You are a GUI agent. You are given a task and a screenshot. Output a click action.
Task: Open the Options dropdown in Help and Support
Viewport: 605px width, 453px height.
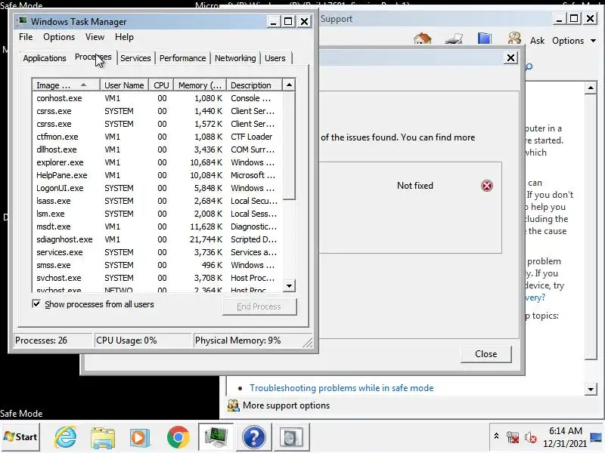[x=574, y=41]
